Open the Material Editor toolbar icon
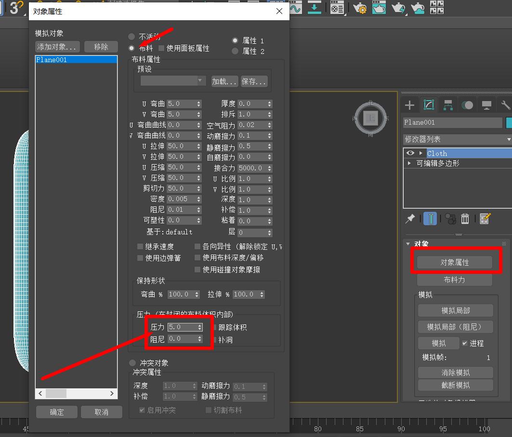The height and width of the screenshot is (437, 512). point(337,7)
